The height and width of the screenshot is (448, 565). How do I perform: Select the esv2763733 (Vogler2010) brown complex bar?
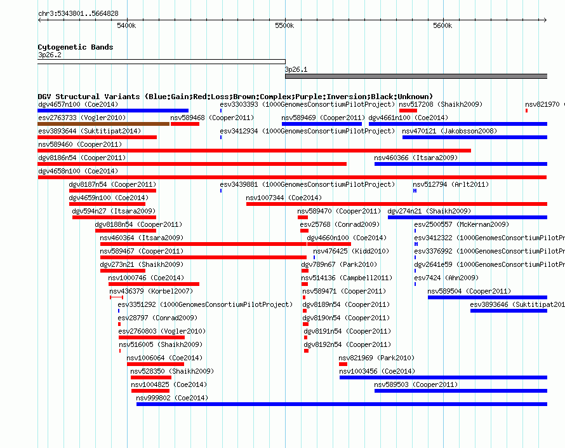click(103, 124)
